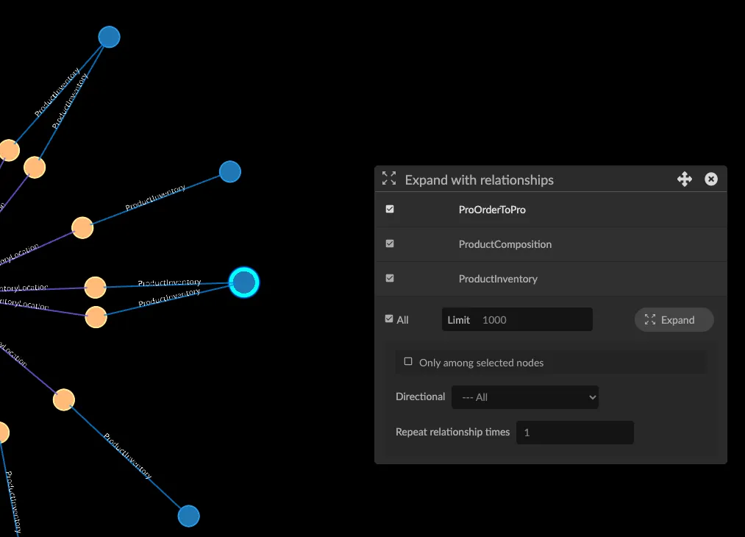745x537 pixels.
Task: Toggle the ProductComposition checkbox
Action: coord(390,243)
